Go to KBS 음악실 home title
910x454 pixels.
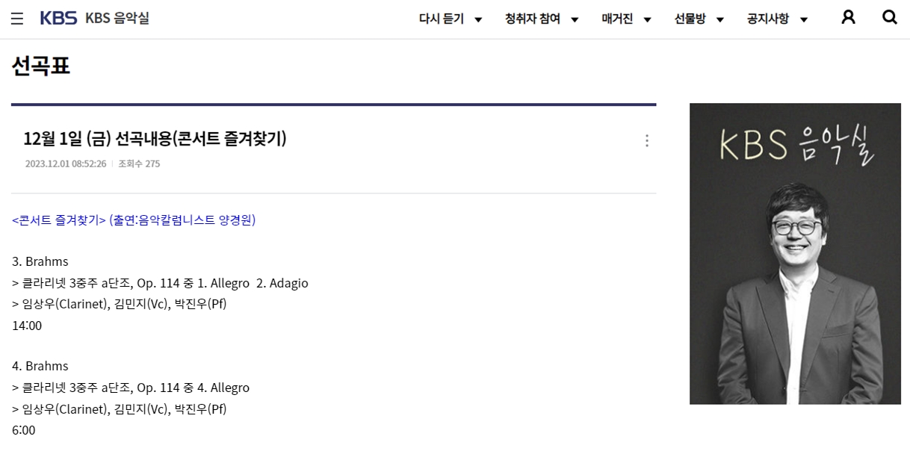click(117, 19)
